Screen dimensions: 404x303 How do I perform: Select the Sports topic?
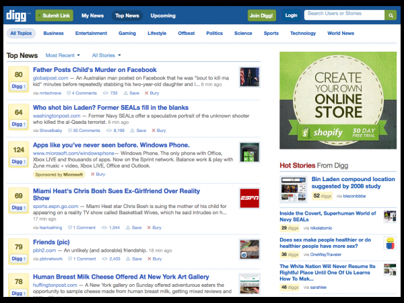click(x=271, y=33)
